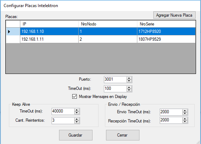
Task: Increase Cant. Reintentos with up arrow
Action: (x=77, y=119)
